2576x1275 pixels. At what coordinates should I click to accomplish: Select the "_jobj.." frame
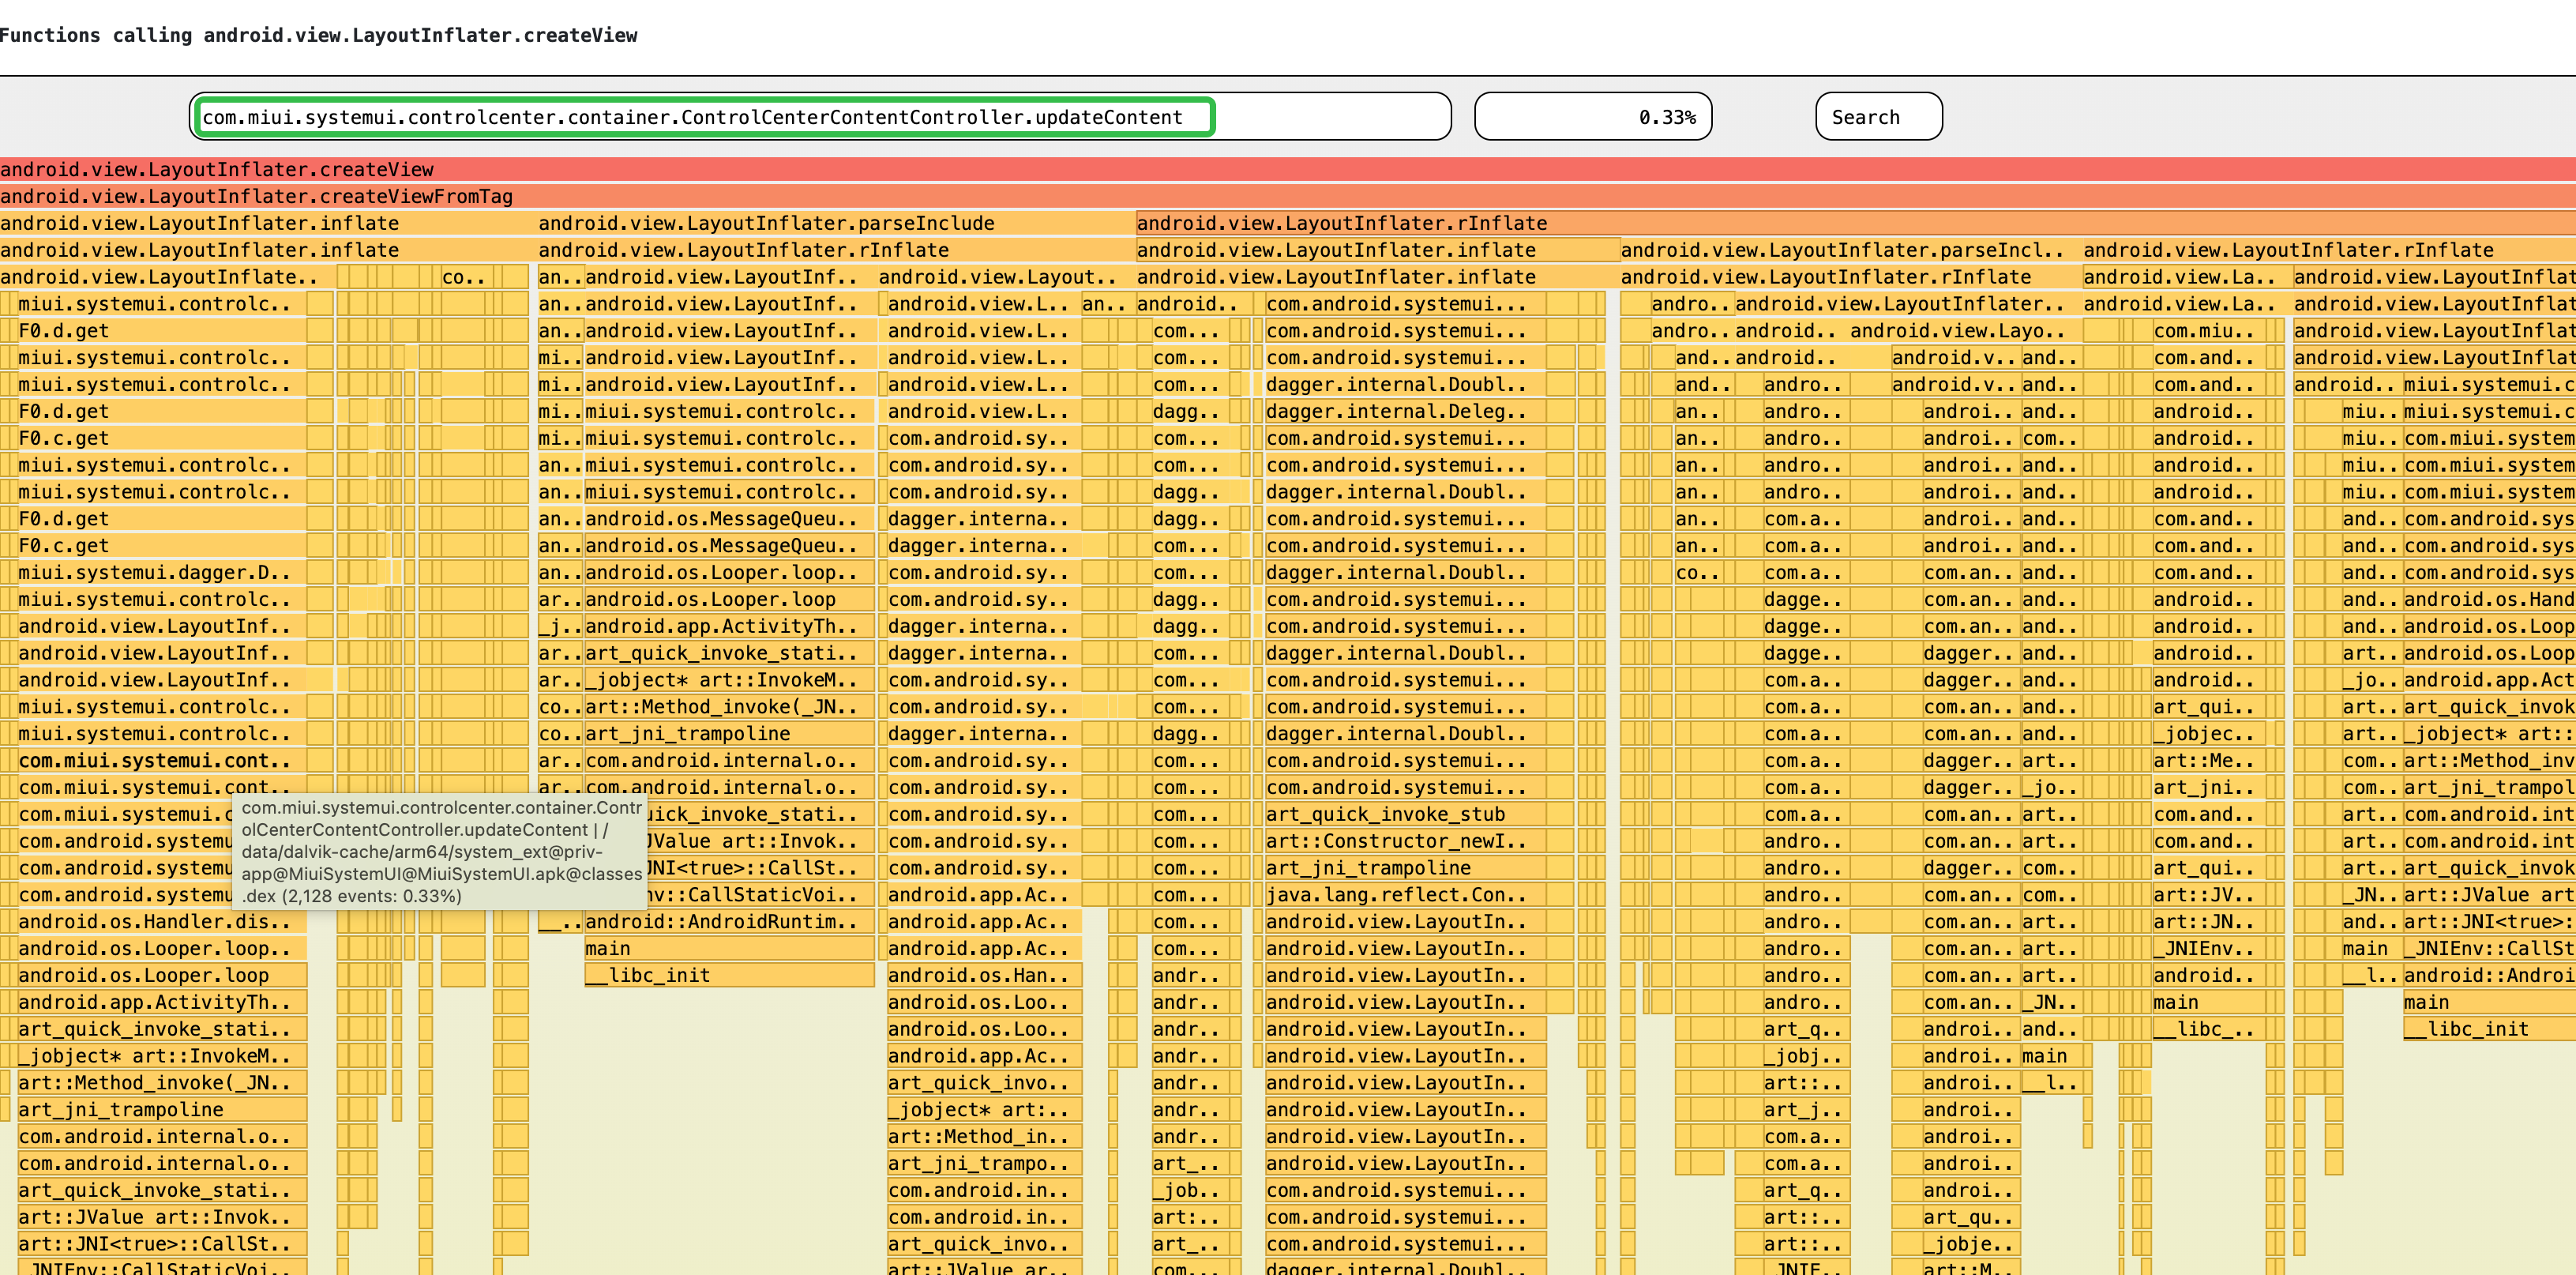(x=1806, y=1056)
